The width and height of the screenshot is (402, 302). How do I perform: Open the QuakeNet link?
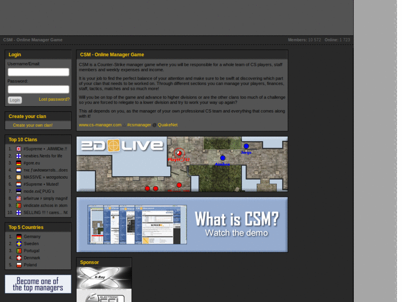[x=168, y=125]
